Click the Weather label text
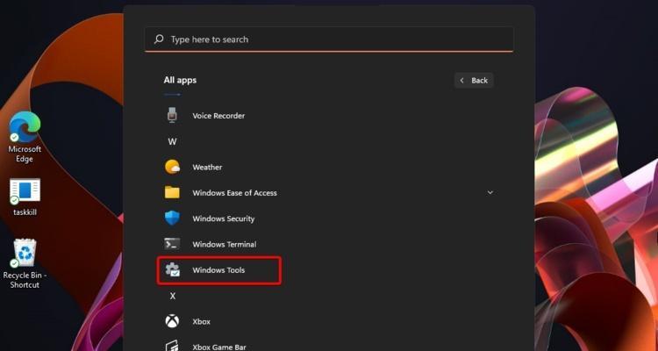The height and width of the screenshot is (351, 658). (x=207, y=167)
